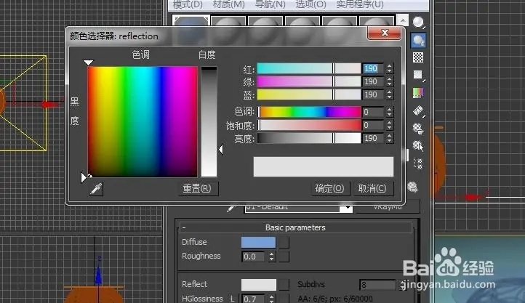Toggle the Backlight icon in material editor
This screenshot has width=525, height=303.
pyautogui.click(x=418, y=41)
